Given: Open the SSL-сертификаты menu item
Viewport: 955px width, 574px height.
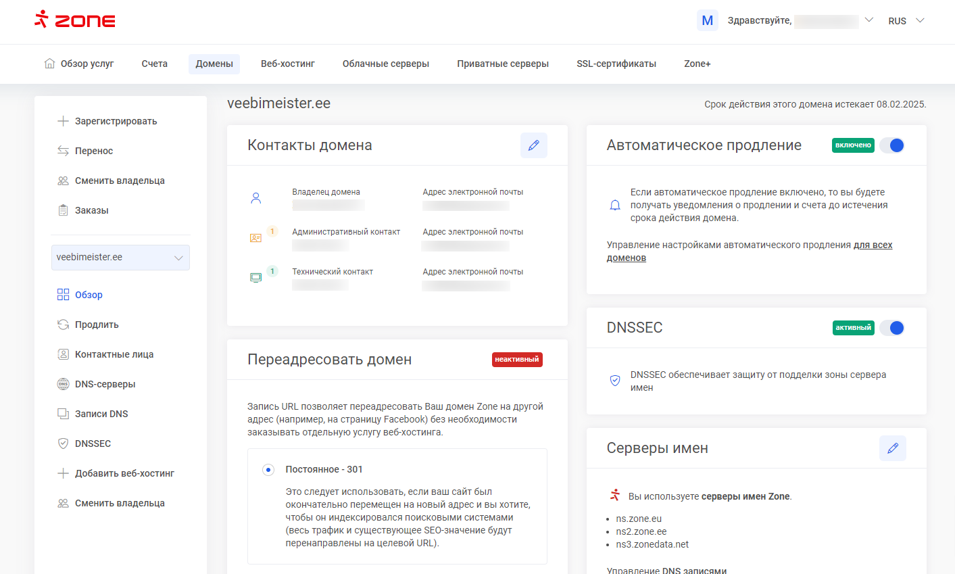Looking at the screenshot, I should [616, 64].
